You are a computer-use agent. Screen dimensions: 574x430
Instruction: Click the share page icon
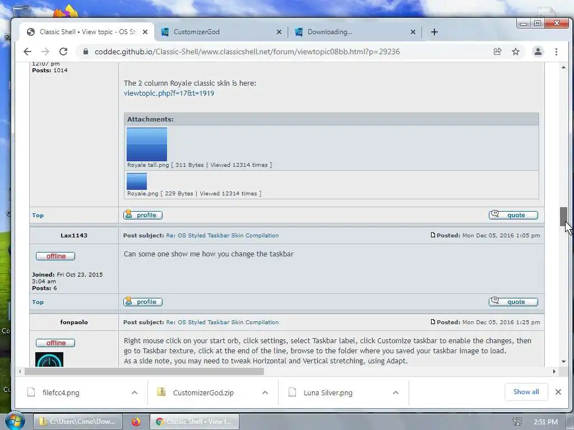[x=498, y=52]
